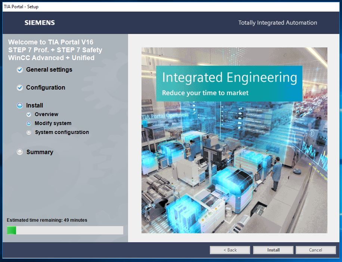Click the SIEMENS logo in header
Screen dimensions: 342x262
point(40,23)
